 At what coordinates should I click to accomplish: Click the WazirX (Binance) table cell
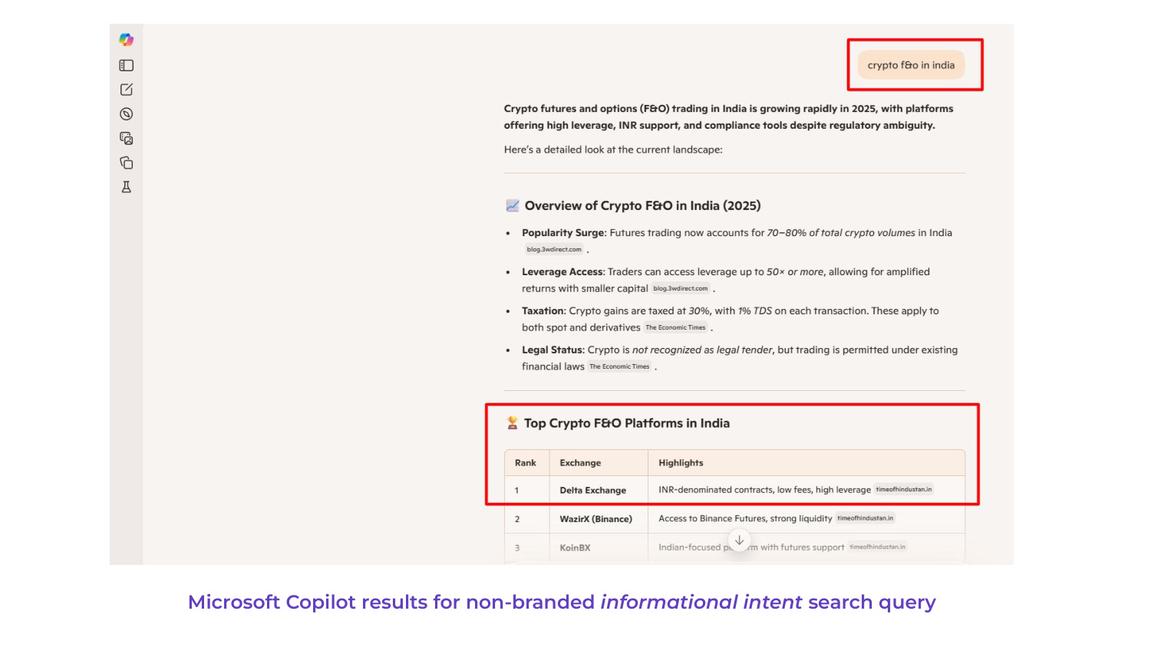[595, 519]
